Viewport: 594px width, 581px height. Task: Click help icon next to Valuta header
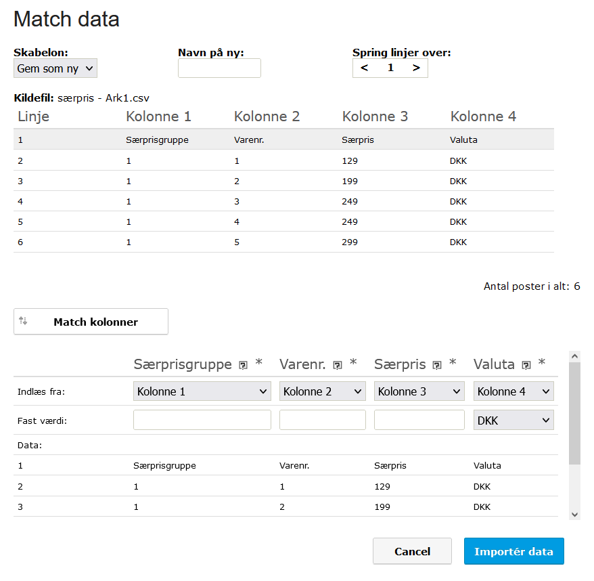click(526, 365)
